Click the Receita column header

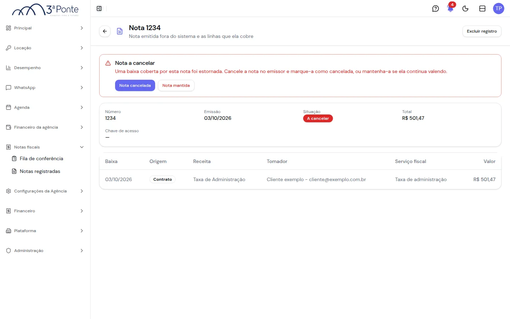click(202, 161)
